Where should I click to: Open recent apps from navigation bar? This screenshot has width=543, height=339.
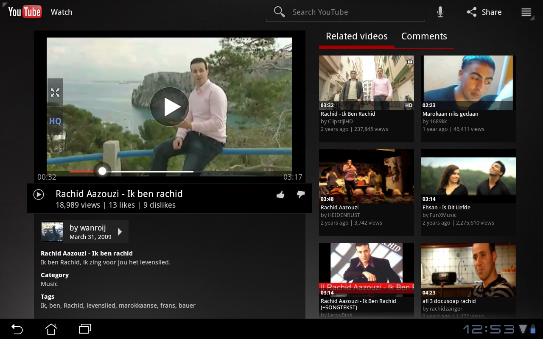[85, 329]
